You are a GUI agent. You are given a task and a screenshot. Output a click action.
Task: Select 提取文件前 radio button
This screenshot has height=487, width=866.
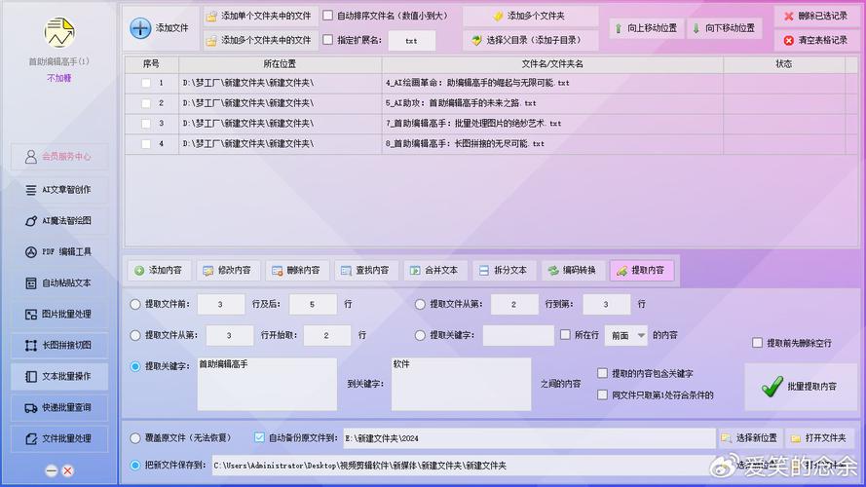click(x=135, y=304)
